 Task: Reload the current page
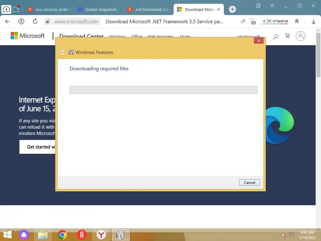point(35,21)
